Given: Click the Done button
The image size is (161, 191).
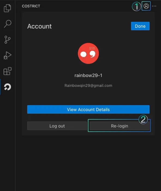Looking at the screenshot, I should tap(140, 26).
